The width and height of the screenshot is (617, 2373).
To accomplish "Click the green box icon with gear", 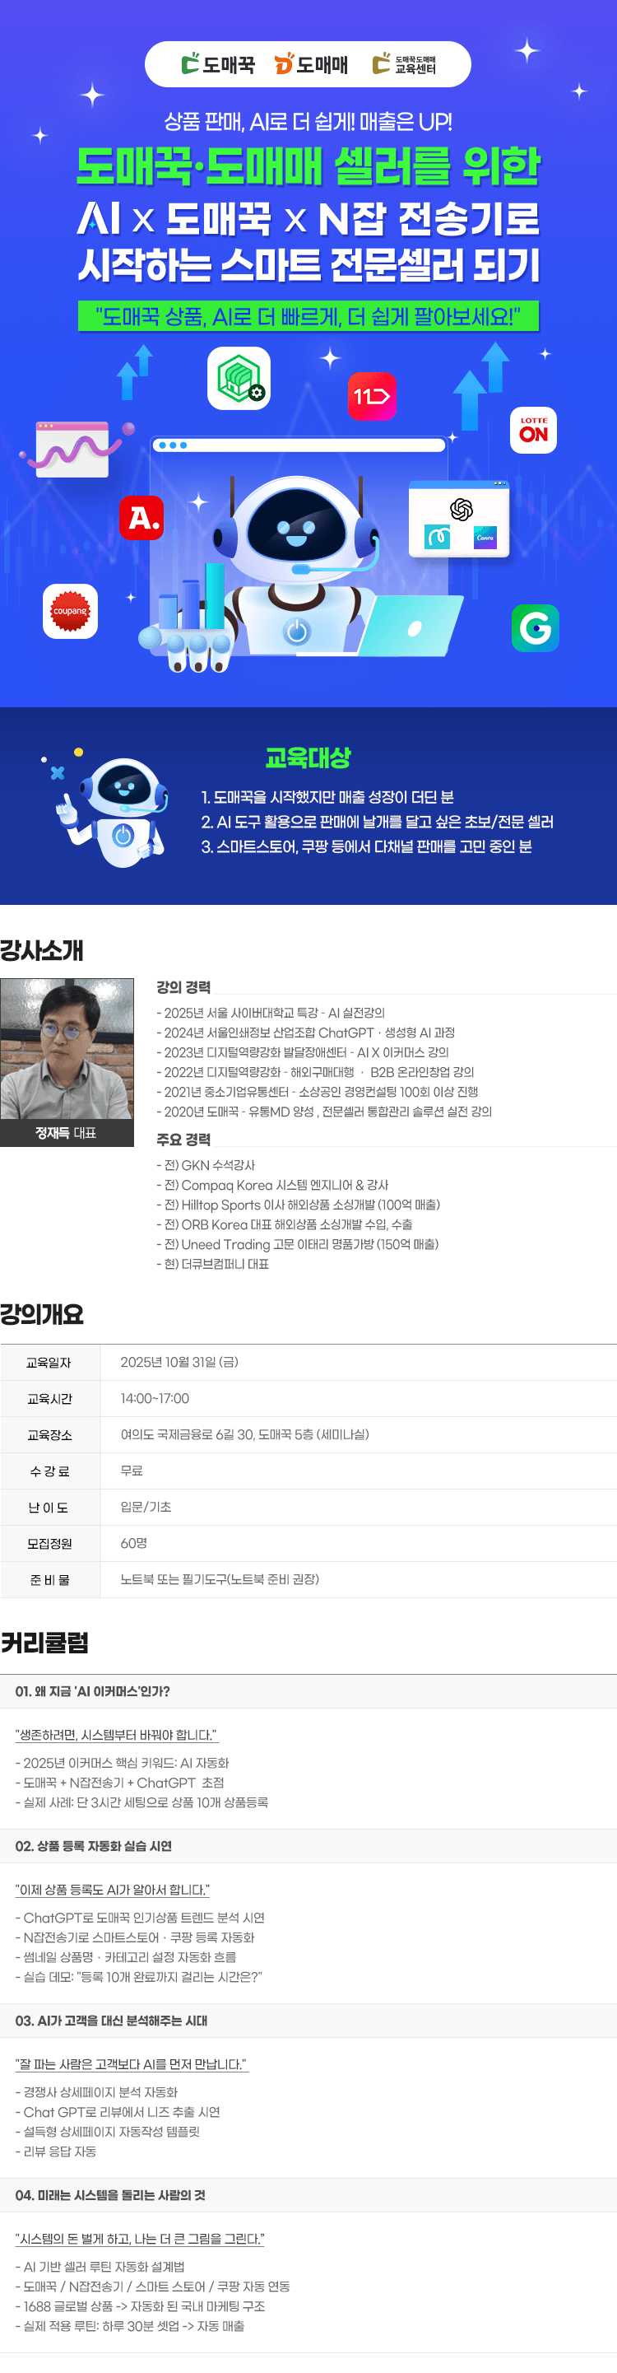I will pyautogui.click(x=239, y=379).
